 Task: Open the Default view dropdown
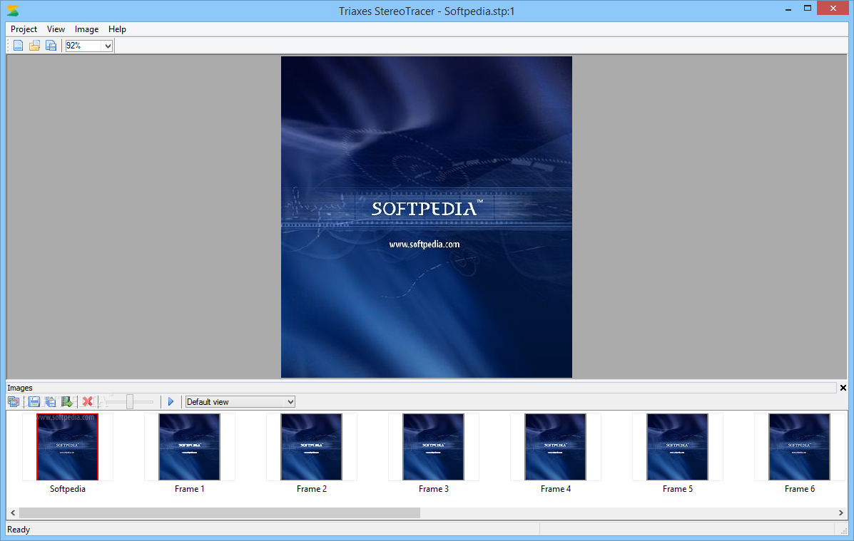coord(240,402)
